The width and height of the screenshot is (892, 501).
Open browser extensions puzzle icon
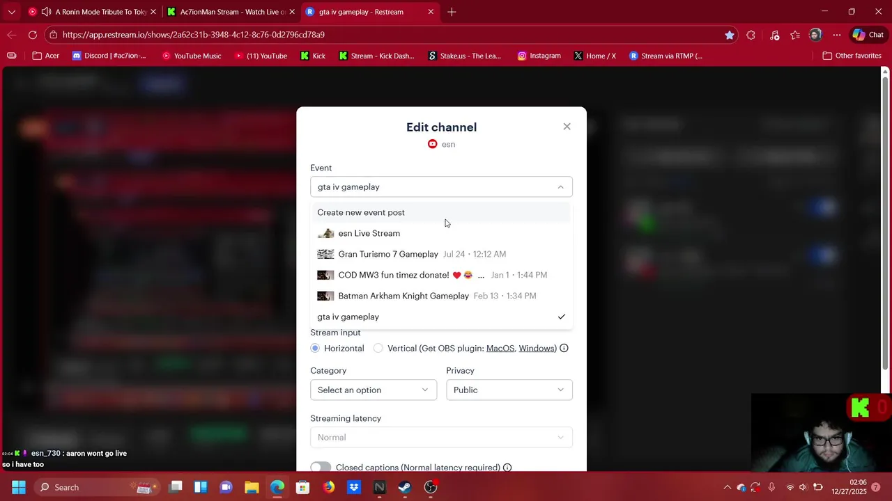pos(751,35)
